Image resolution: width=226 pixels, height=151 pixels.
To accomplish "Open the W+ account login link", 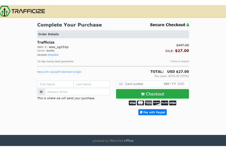I will coord(59,72).
